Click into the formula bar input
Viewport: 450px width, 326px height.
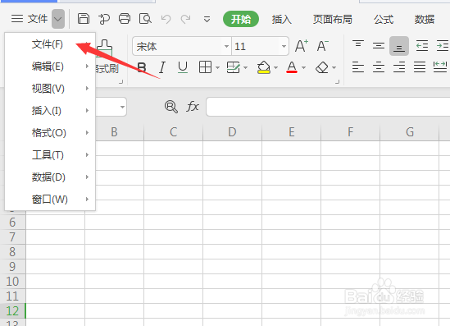[x=328, y=107]
